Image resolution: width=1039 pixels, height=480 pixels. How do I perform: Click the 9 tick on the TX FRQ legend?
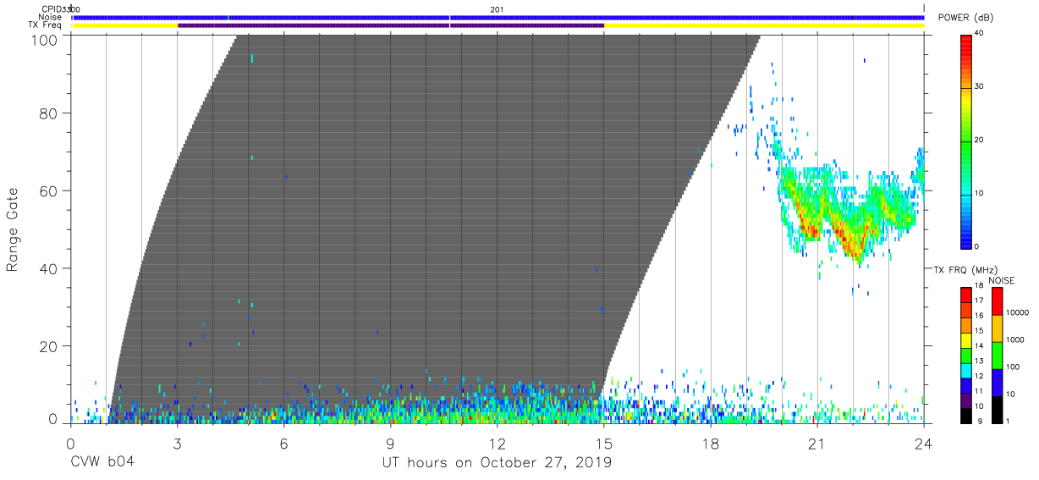pyautogui.click(x=978, y=423)
